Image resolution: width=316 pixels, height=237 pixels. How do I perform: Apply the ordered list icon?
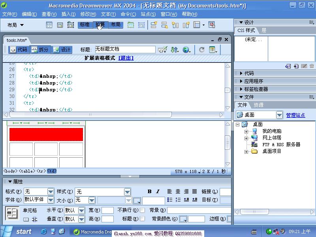click(x=178, y=200)
